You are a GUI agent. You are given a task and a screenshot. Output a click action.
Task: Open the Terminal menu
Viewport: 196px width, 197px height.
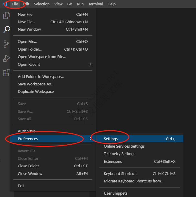tap(96, 4)
